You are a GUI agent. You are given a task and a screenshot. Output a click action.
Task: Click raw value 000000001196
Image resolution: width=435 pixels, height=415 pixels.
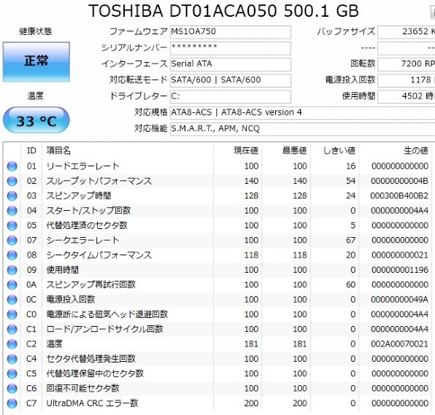pyautogui.click(x=400, y=270)
